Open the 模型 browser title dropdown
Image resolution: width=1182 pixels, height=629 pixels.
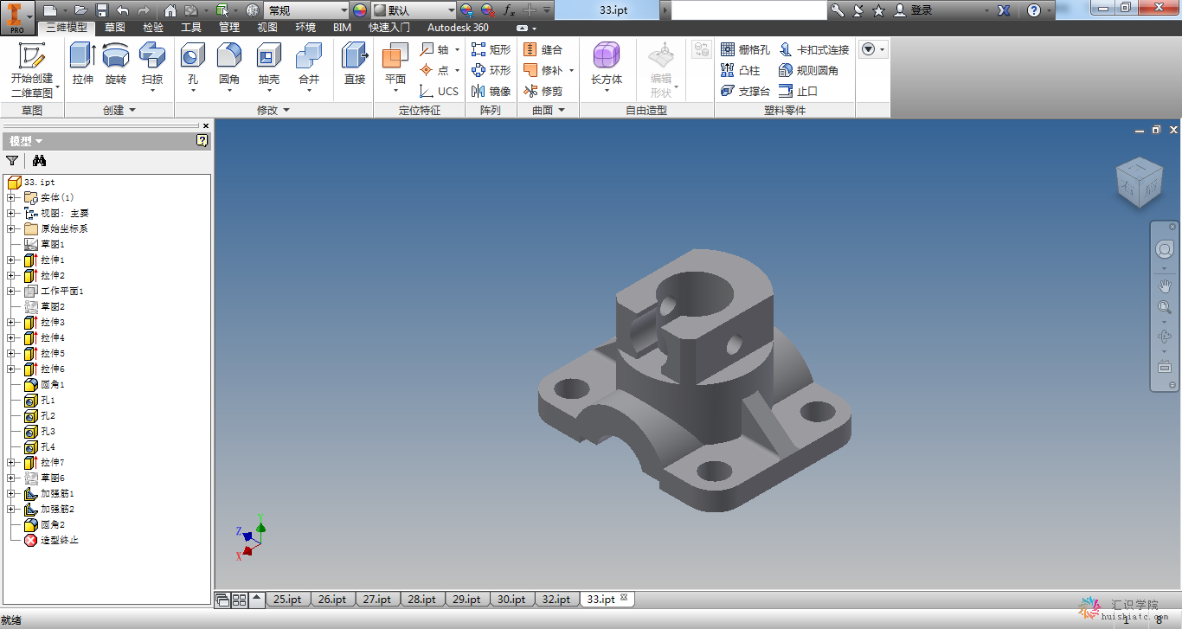click(25, 141)
